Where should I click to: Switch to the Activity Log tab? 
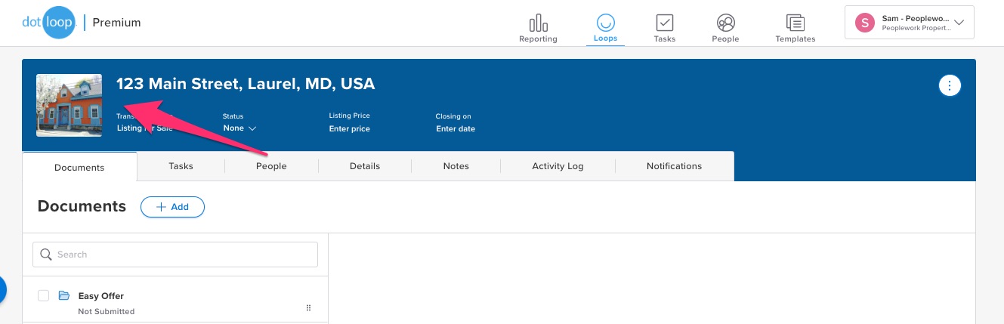click(558, 166)
